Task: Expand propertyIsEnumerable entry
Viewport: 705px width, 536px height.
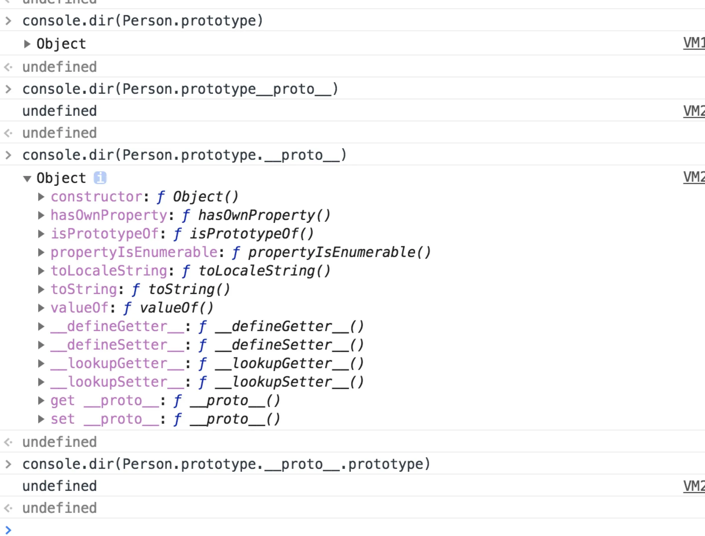Action: (x=41, y=252)
